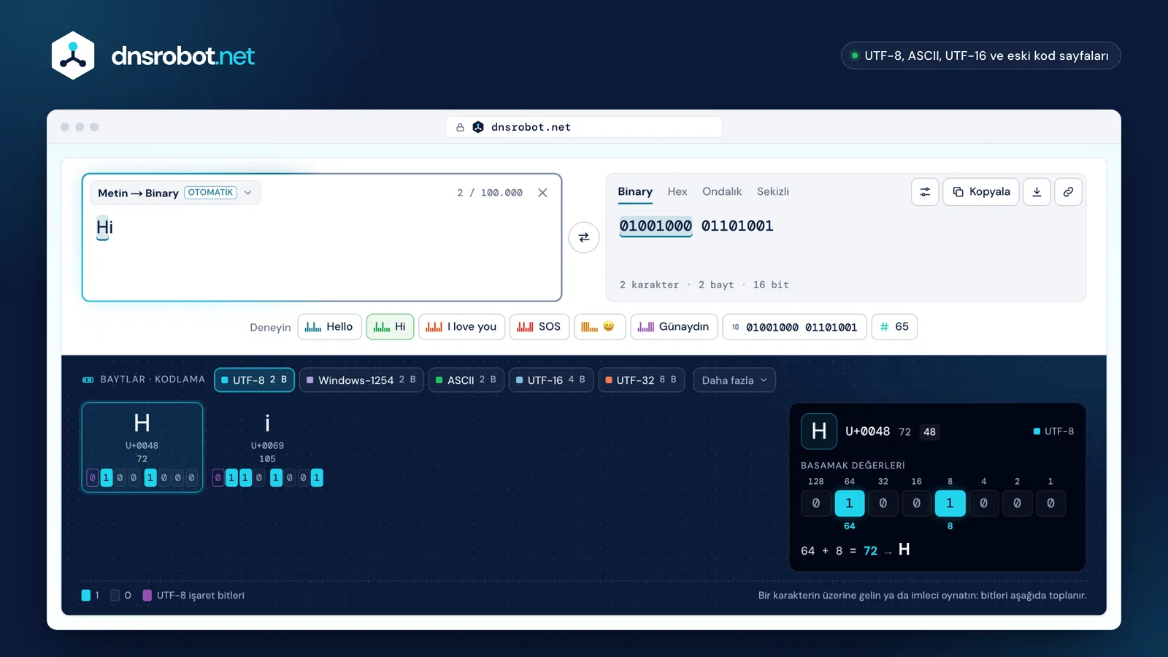
Task: Toggle the 64 place value bit
Action: (850, 503)
